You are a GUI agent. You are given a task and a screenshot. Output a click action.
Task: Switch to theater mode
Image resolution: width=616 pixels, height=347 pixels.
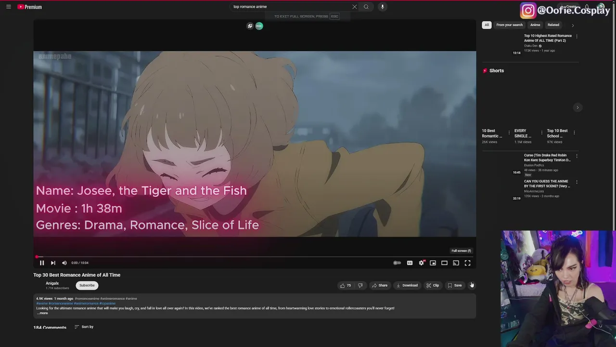click(x=445, y=263)
